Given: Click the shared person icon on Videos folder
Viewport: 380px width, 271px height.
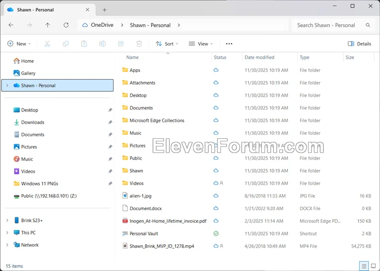Looking at the screenshot, I should [221, 183].
